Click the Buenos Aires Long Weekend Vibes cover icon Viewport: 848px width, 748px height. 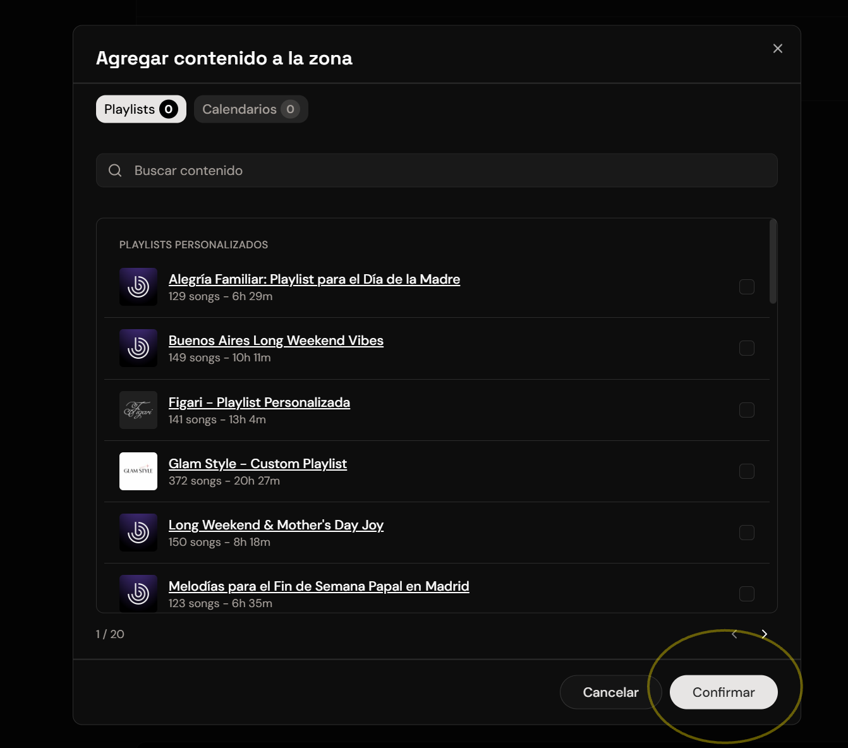point(138,348)
